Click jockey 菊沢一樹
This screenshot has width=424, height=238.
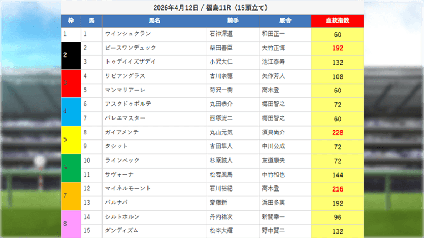click(221, 90)
